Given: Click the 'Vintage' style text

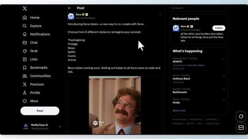Looking at the screenshot, I should [x=72, y=44].
